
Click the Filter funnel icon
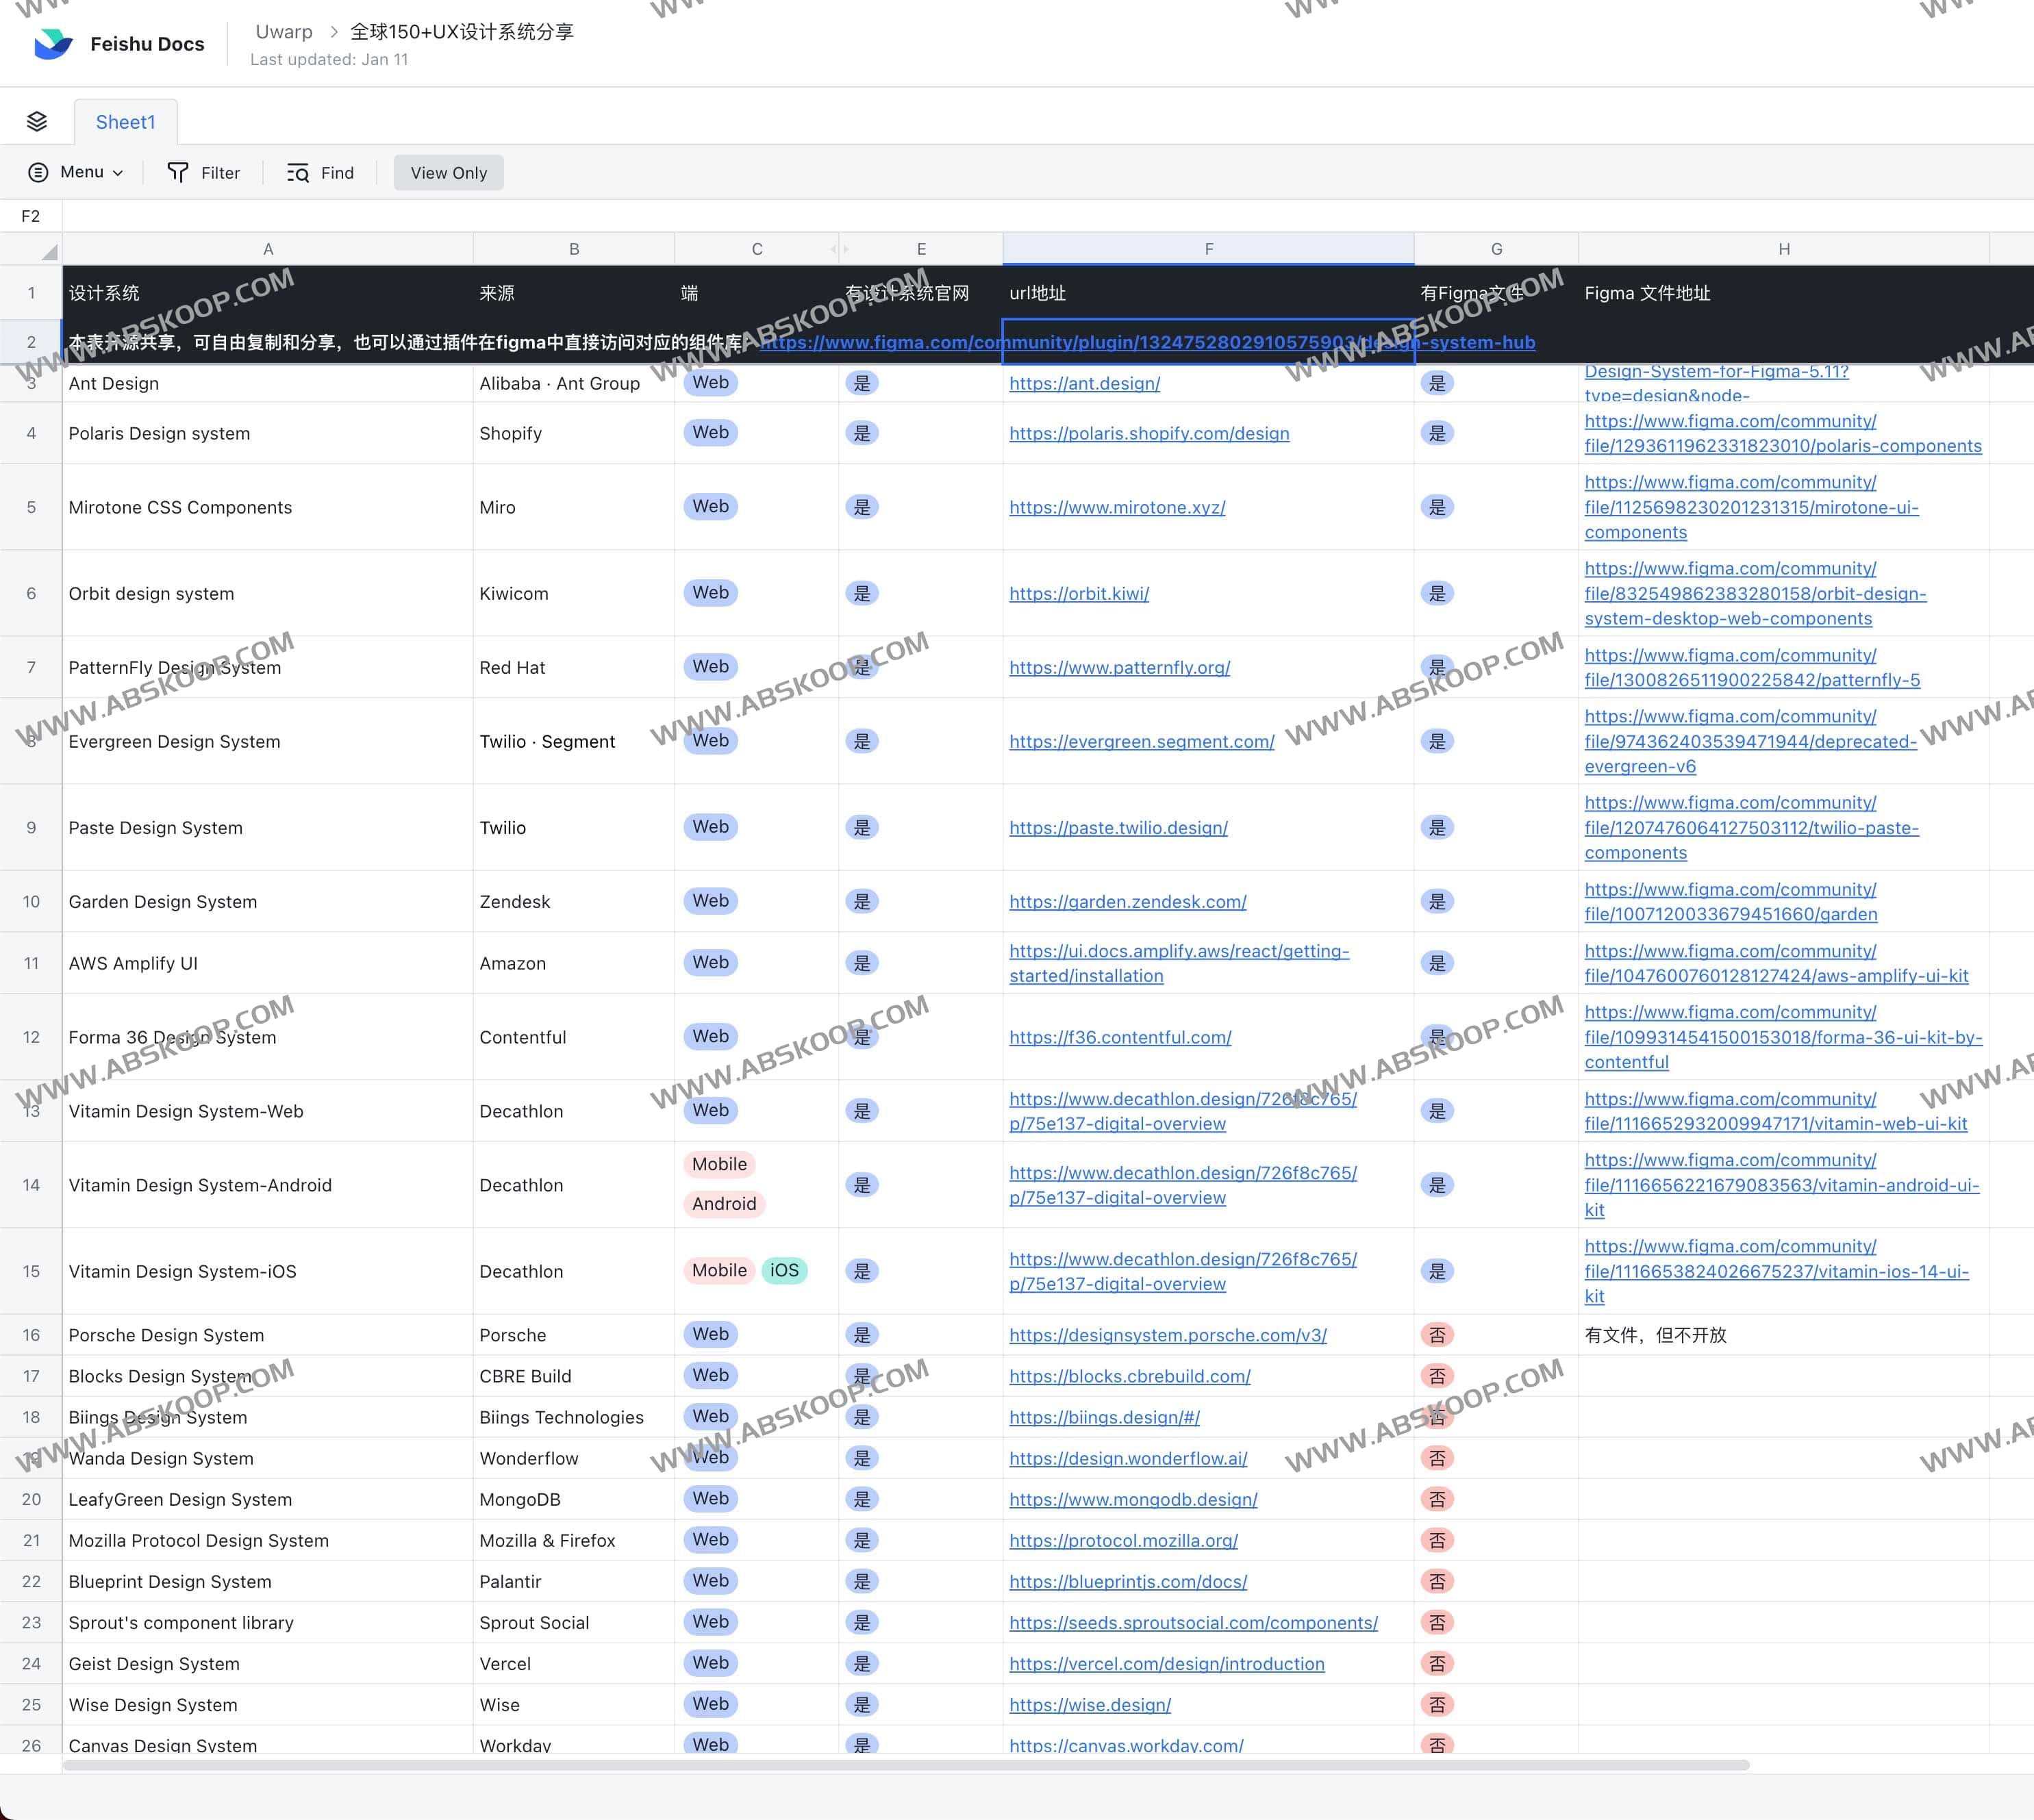coord(178,172)
